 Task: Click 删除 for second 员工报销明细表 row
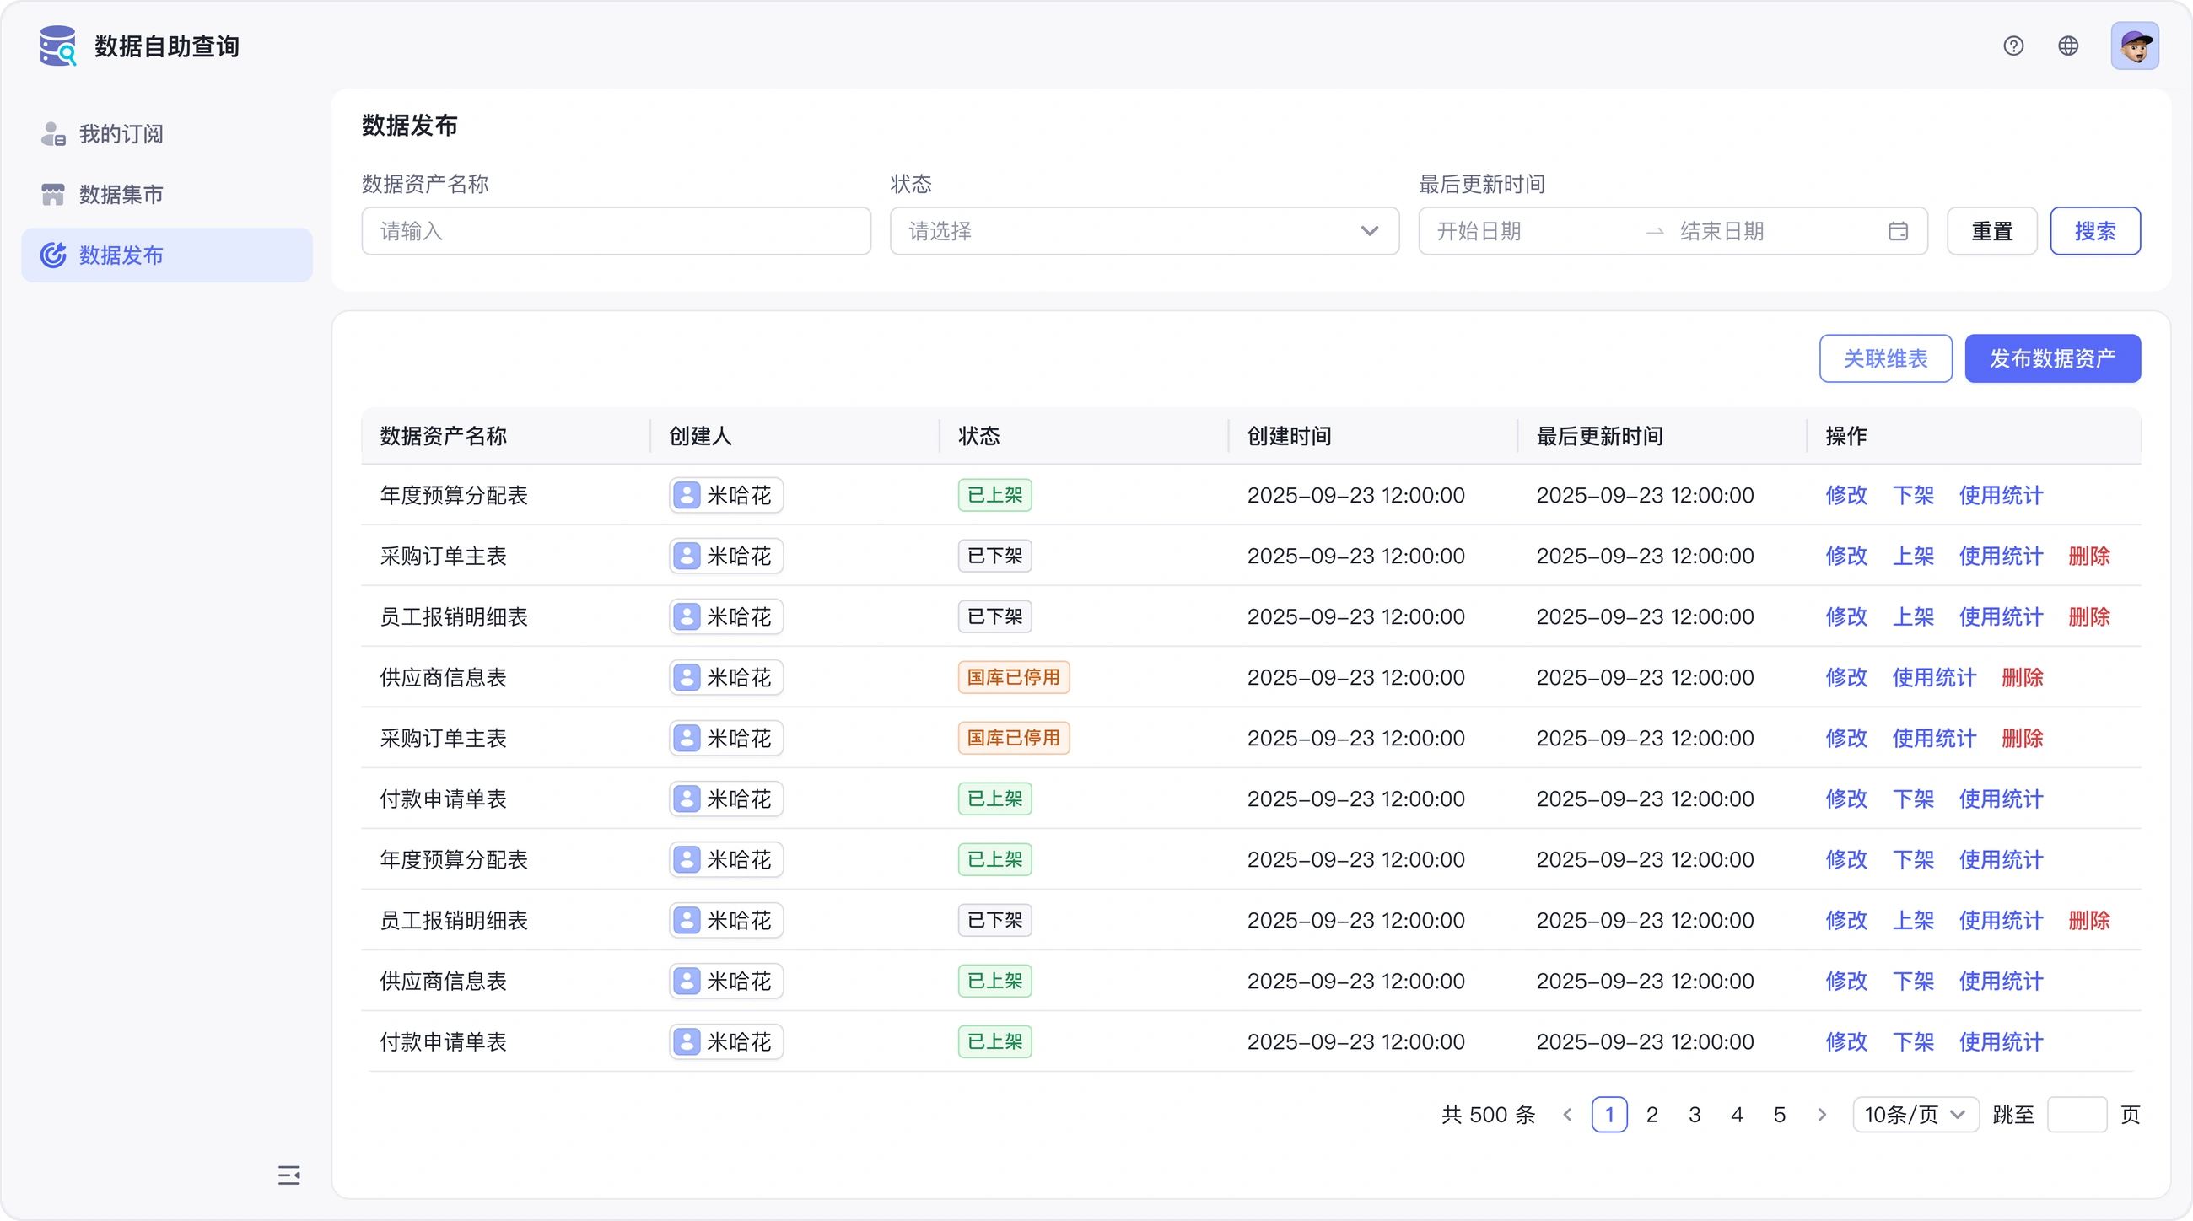(x=2089, y=921)
